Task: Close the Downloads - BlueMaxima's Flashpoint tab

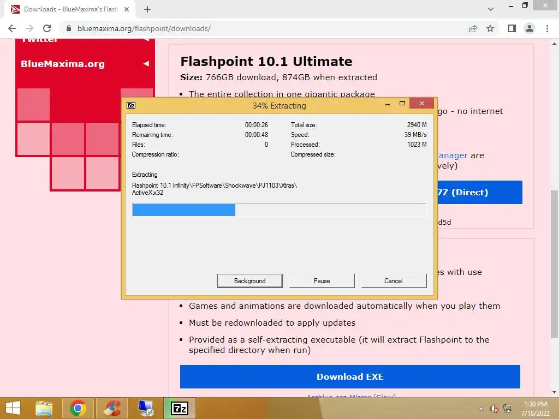Action: 127,9
